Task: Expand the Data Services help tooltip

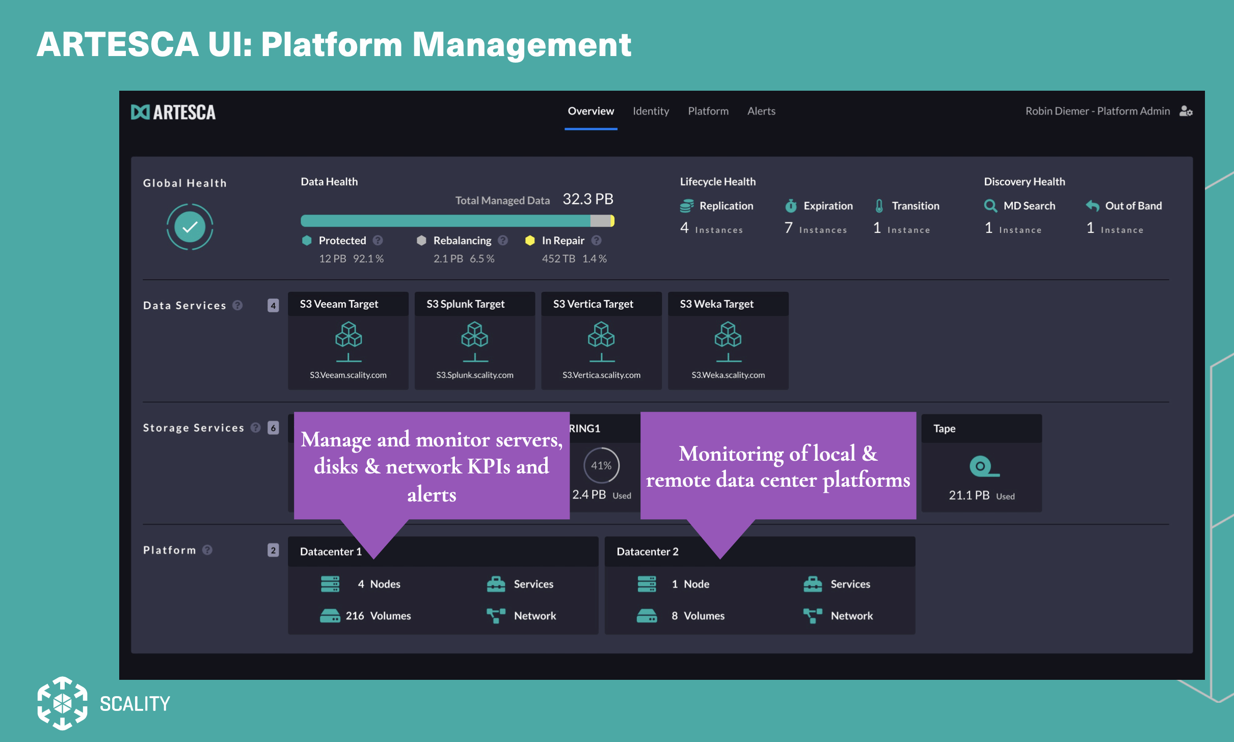Action: [x=237, y=305]
